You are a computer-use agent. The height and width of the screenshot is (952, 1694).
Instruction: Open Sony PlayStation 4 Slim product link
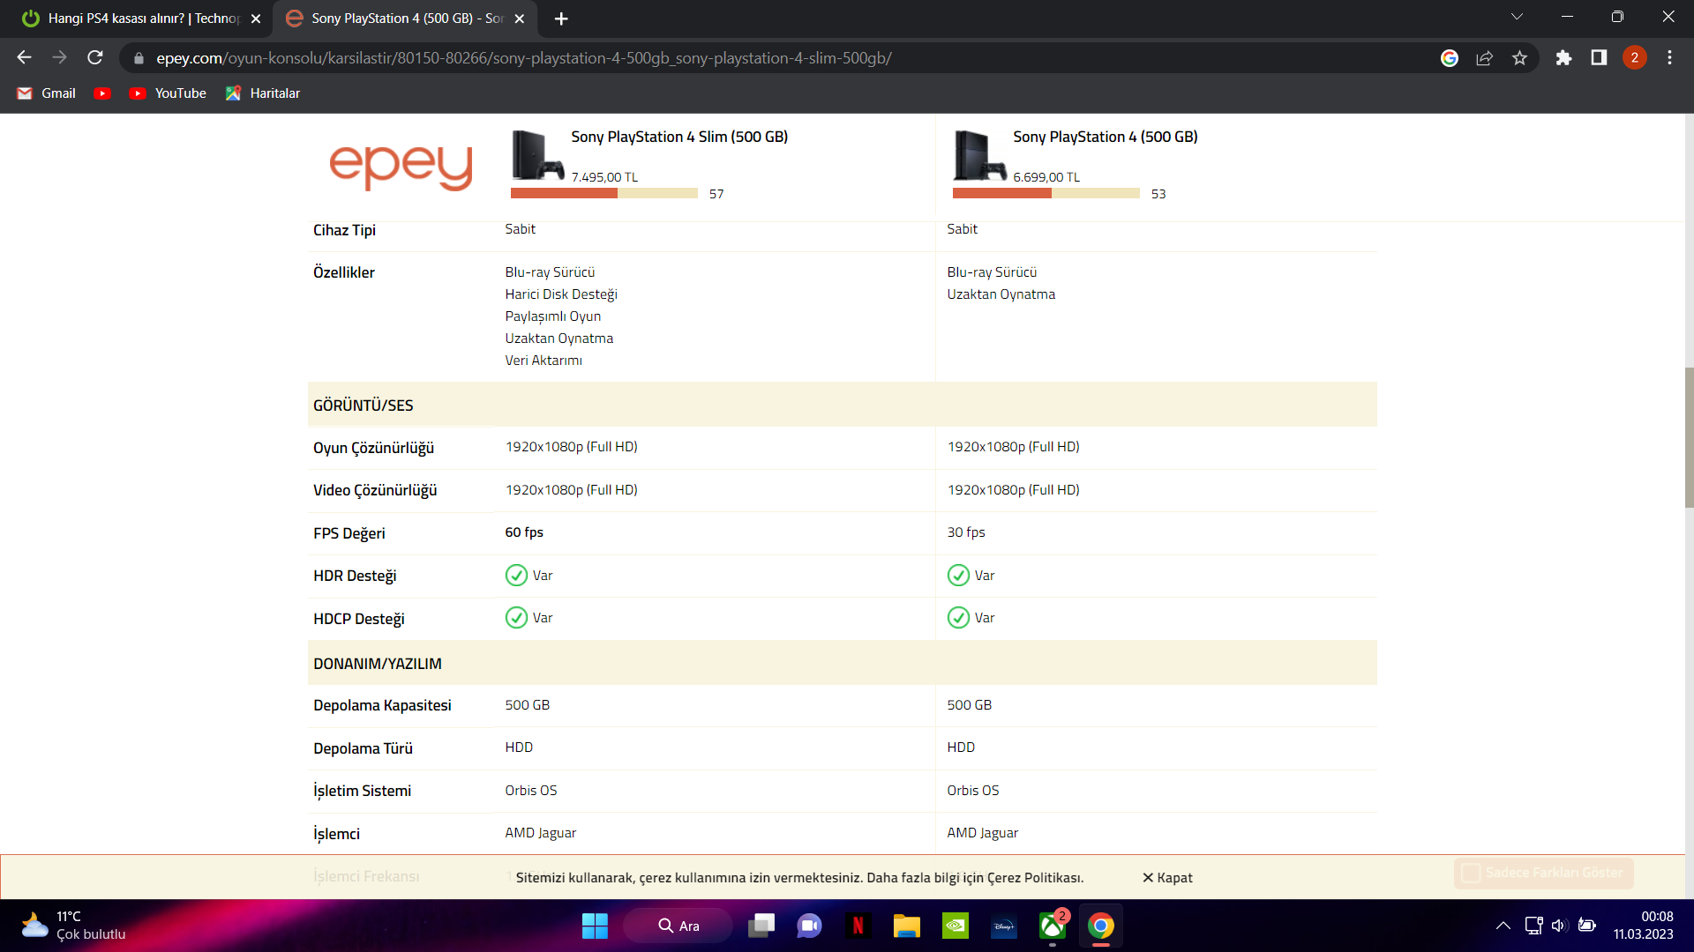[678, 137]
